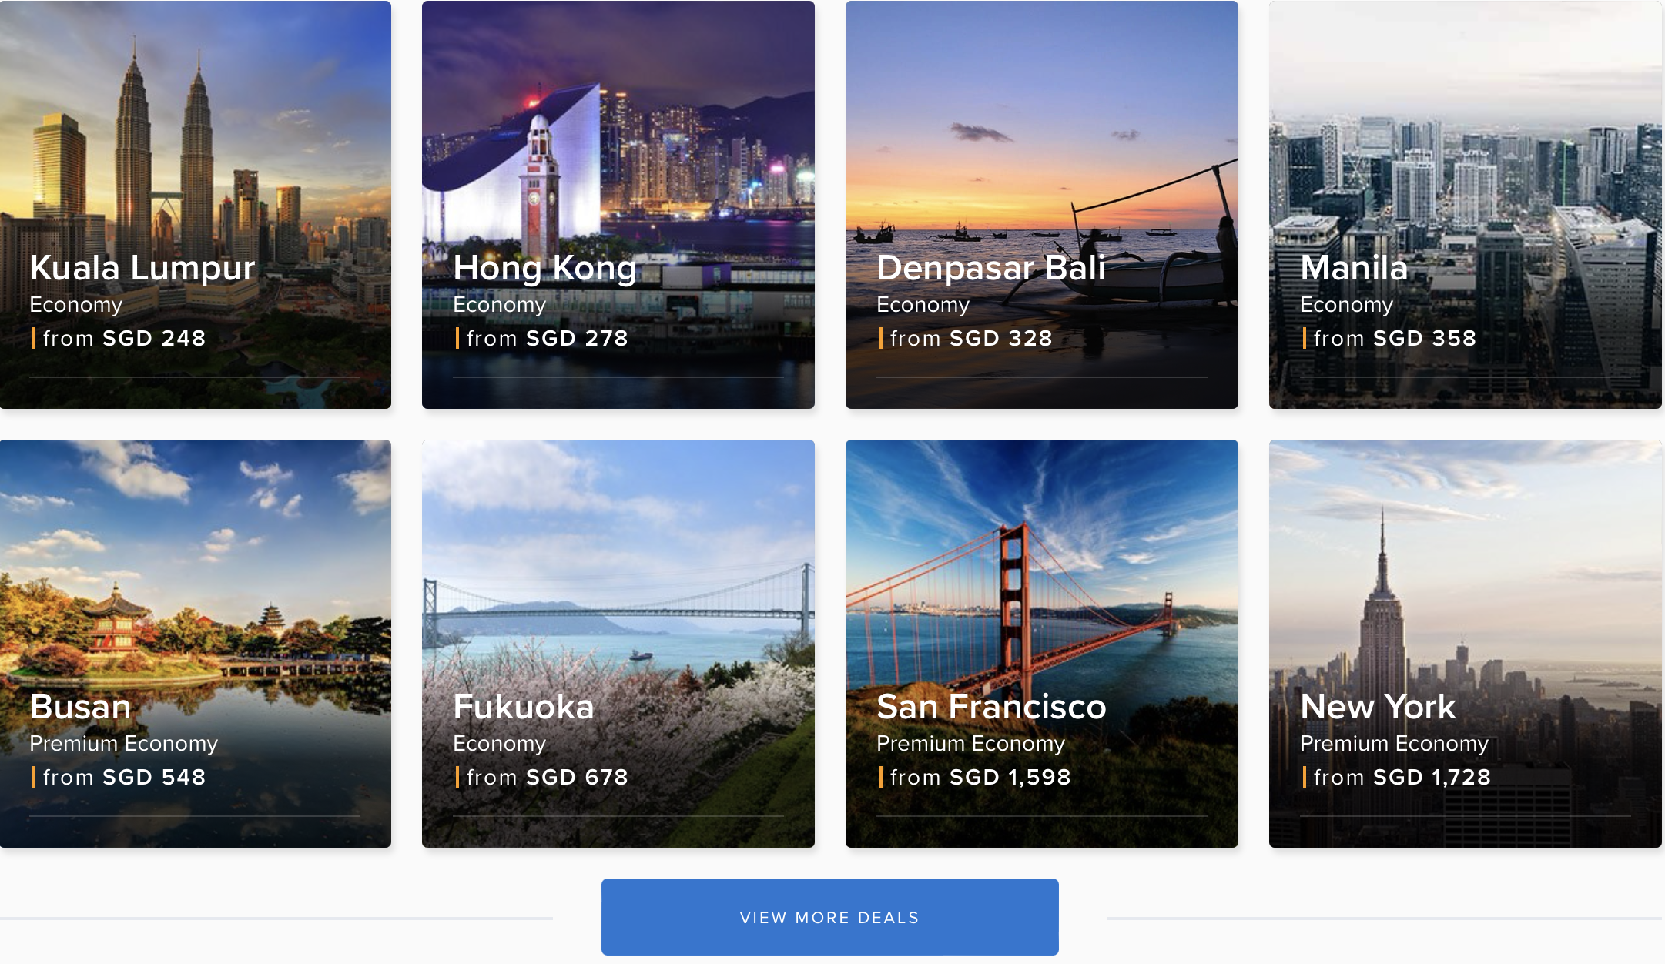Image resolution: width=1665 pixels, height=964 pixels.
Task: Click the 'from SGD 1,728' price label
Action: 1402,777
